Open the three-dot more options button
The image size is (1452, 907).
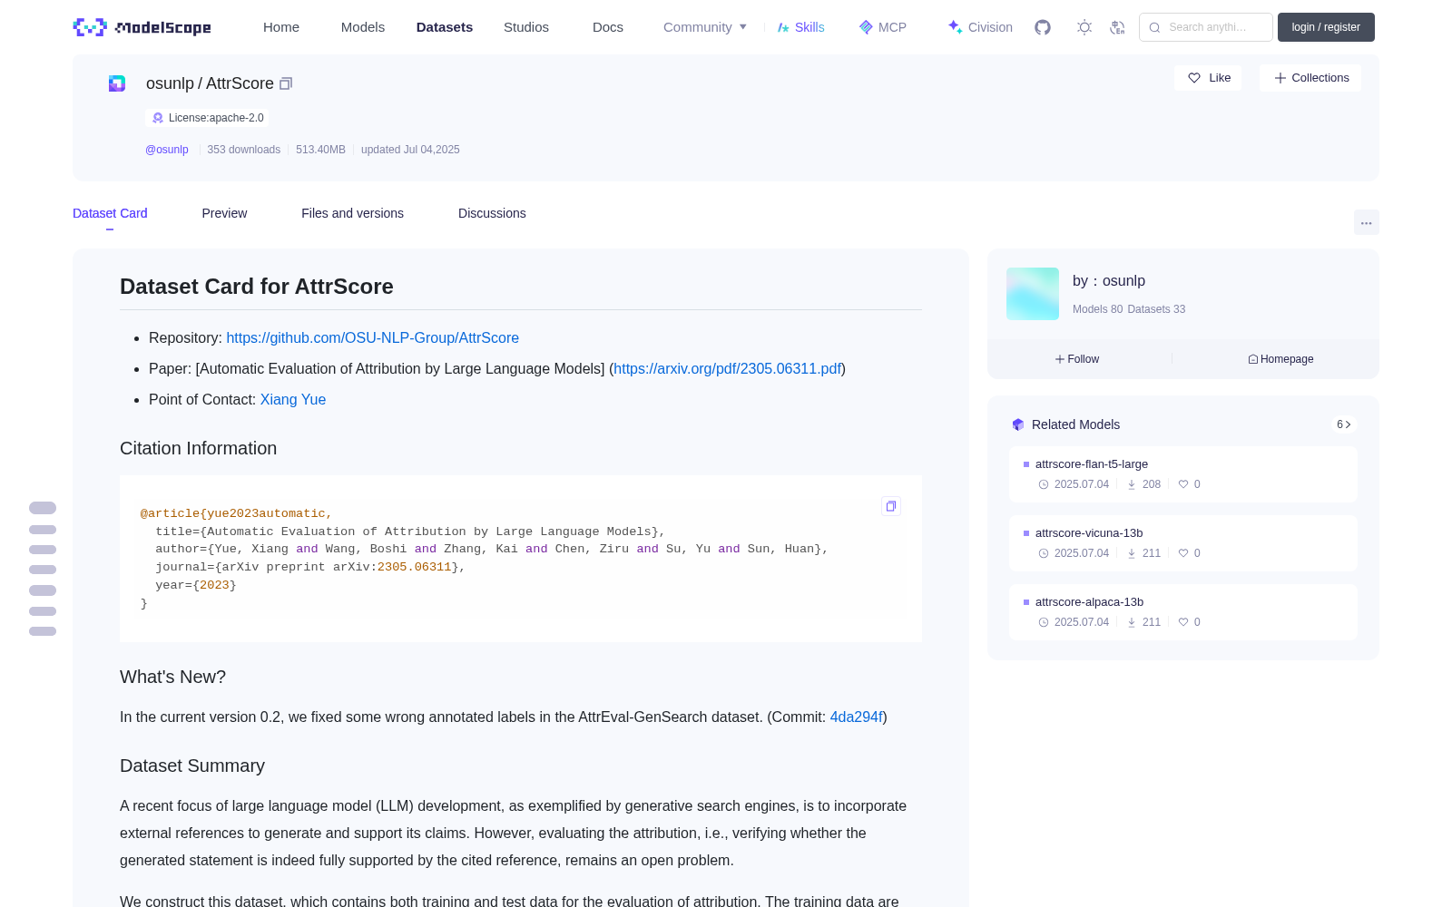1367,223
